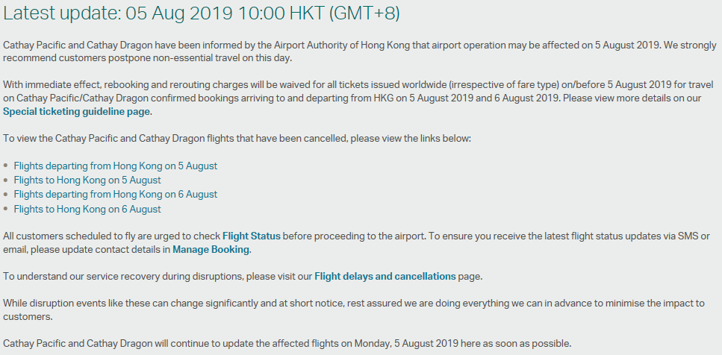Click bullet beside Flights to Hong Kong 5 August
Screen dimensions: 722x355
coord(5,180)
